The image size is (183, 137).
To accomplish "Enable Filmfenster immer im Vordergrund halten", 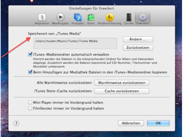I will pos(30,108).
